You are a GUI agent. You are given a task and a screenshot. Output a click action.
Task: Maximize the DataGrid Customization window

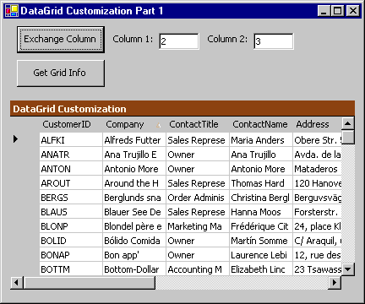click(337, 11)
